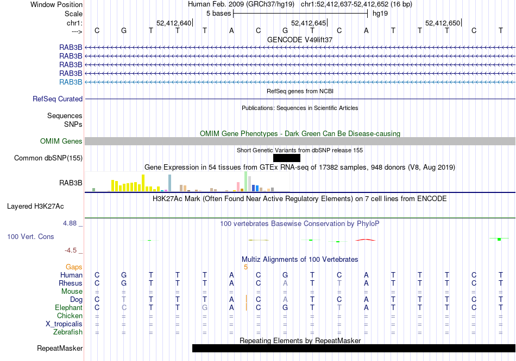Select the Elephant alignment row label
516x361 pixels.
[68, 307]
